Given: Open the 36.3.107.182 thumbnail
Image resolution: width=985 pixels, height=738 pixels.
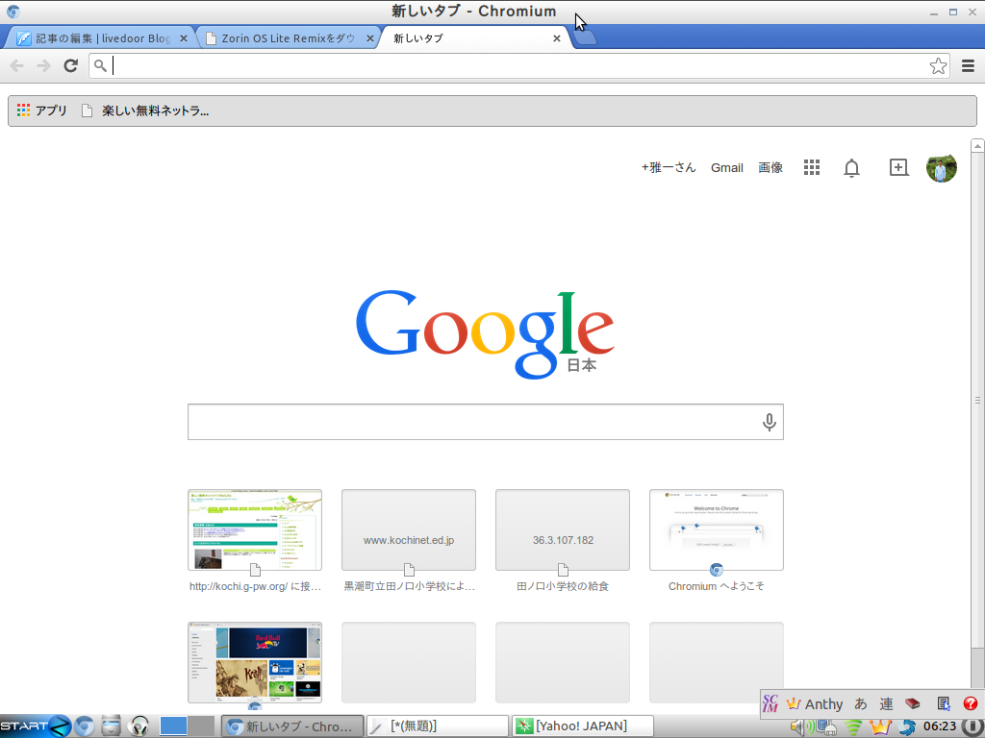Looking at the screenshot, I should [x=563, y=529].
